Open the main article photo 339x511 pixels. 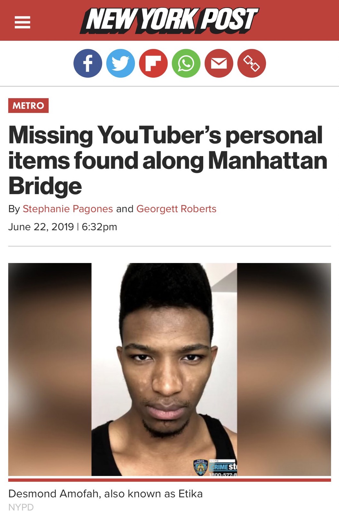click(x=169, y=369)
